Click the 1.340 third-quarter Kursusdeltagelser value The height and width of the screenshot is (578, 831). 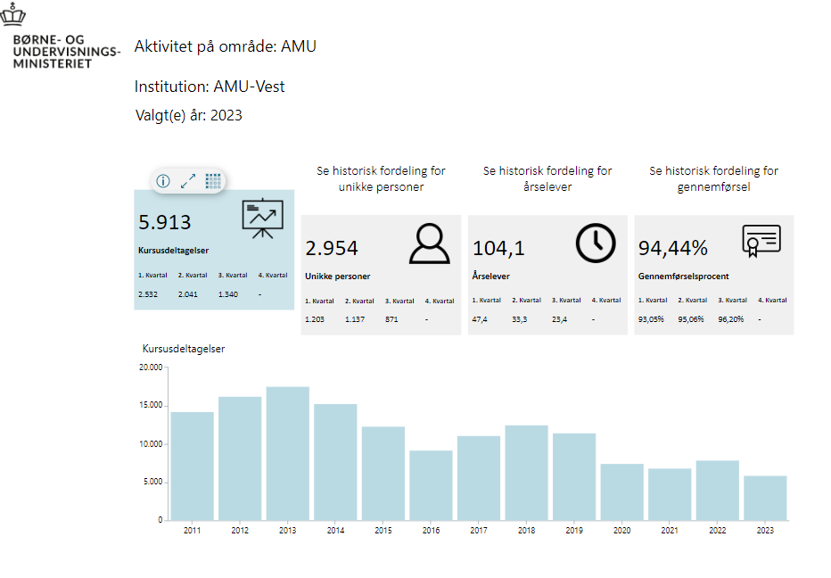pyautogui.click(x=228, y=294)
